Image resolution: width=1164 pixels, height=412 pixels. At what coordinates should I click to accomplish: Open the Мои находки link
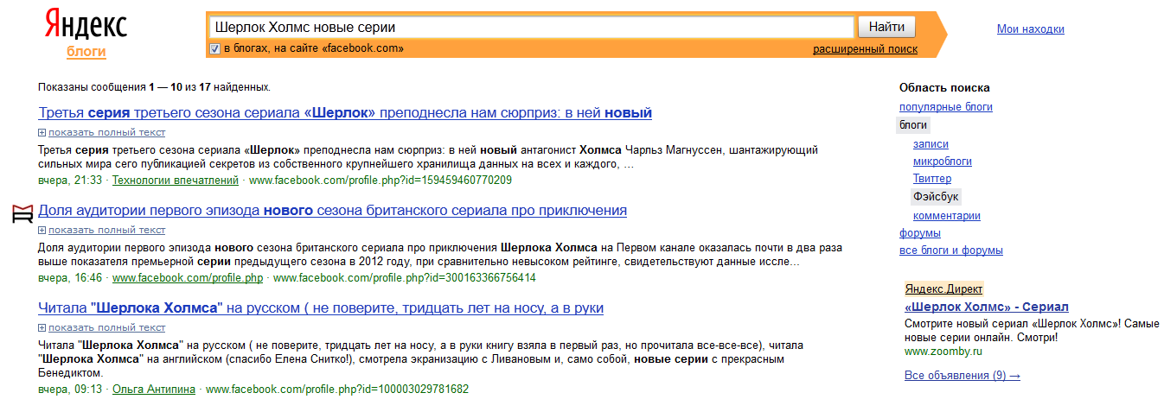point(1030,29)
